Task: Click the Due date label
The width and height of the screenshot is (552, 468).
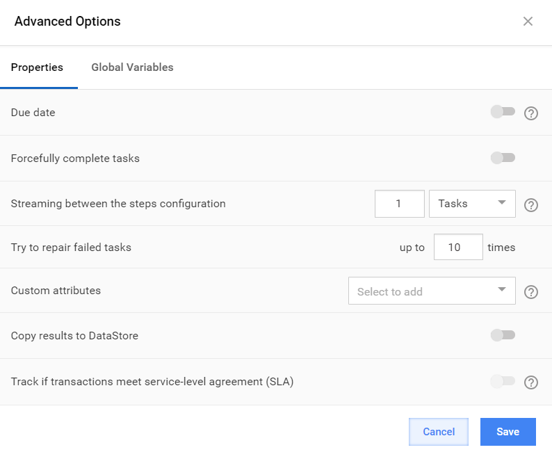Action: coord(33,113)
